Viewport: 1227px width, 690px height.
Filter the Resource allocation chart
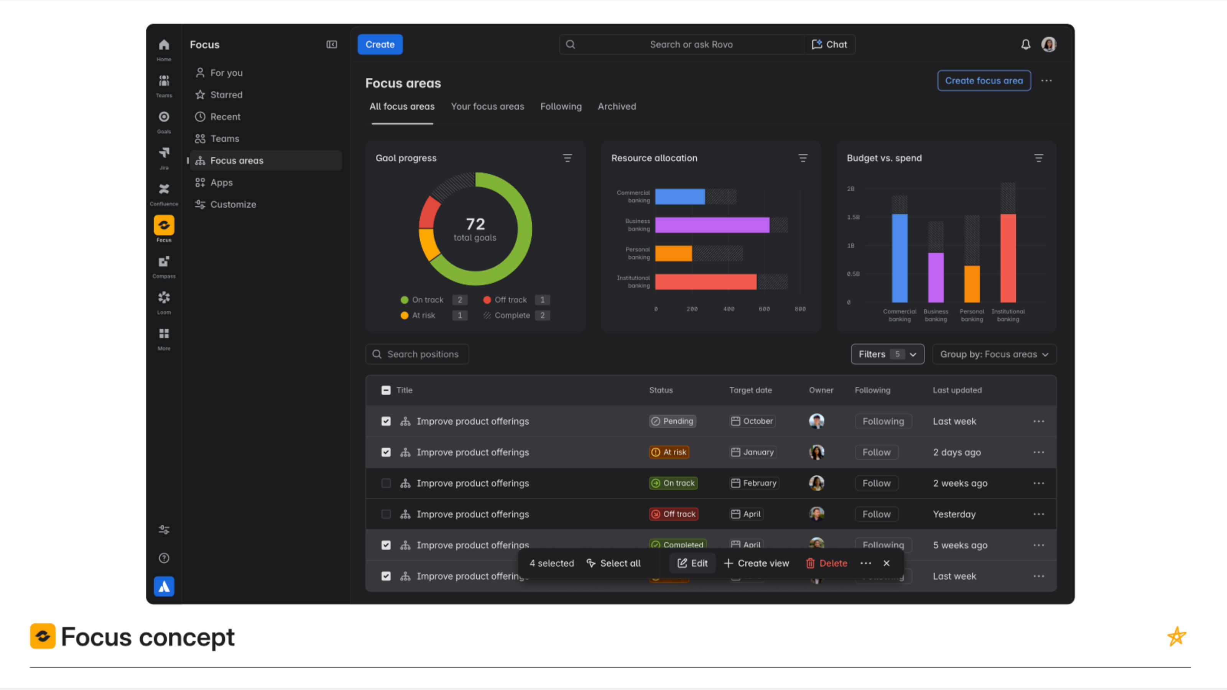pyautogui.click(x=803, y=158)
